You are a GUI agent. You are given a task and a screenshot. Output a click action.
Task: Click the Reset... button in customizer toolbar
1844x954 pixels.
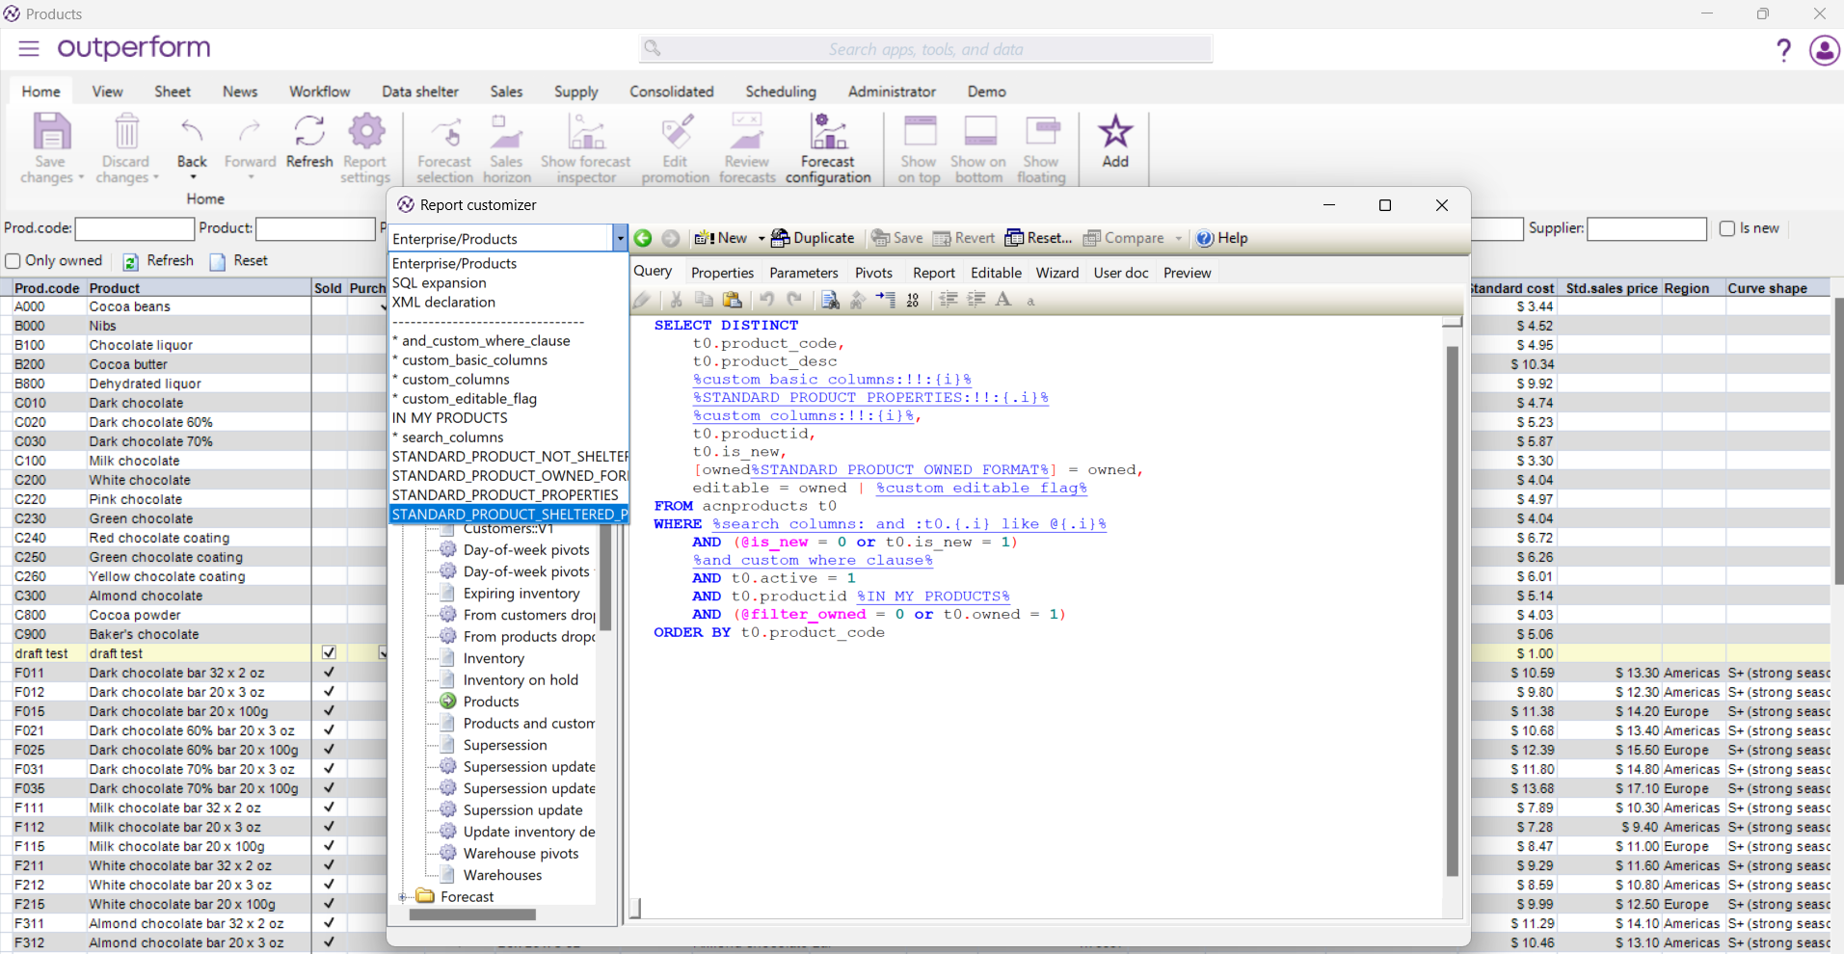[x=1038, y=238]
